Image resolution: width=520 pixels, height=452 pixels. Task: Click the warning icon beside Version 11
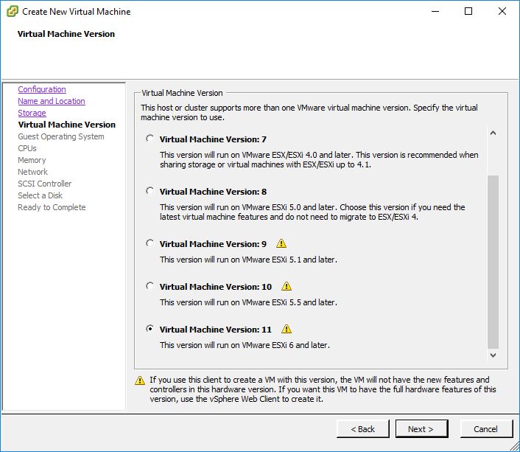287,329
